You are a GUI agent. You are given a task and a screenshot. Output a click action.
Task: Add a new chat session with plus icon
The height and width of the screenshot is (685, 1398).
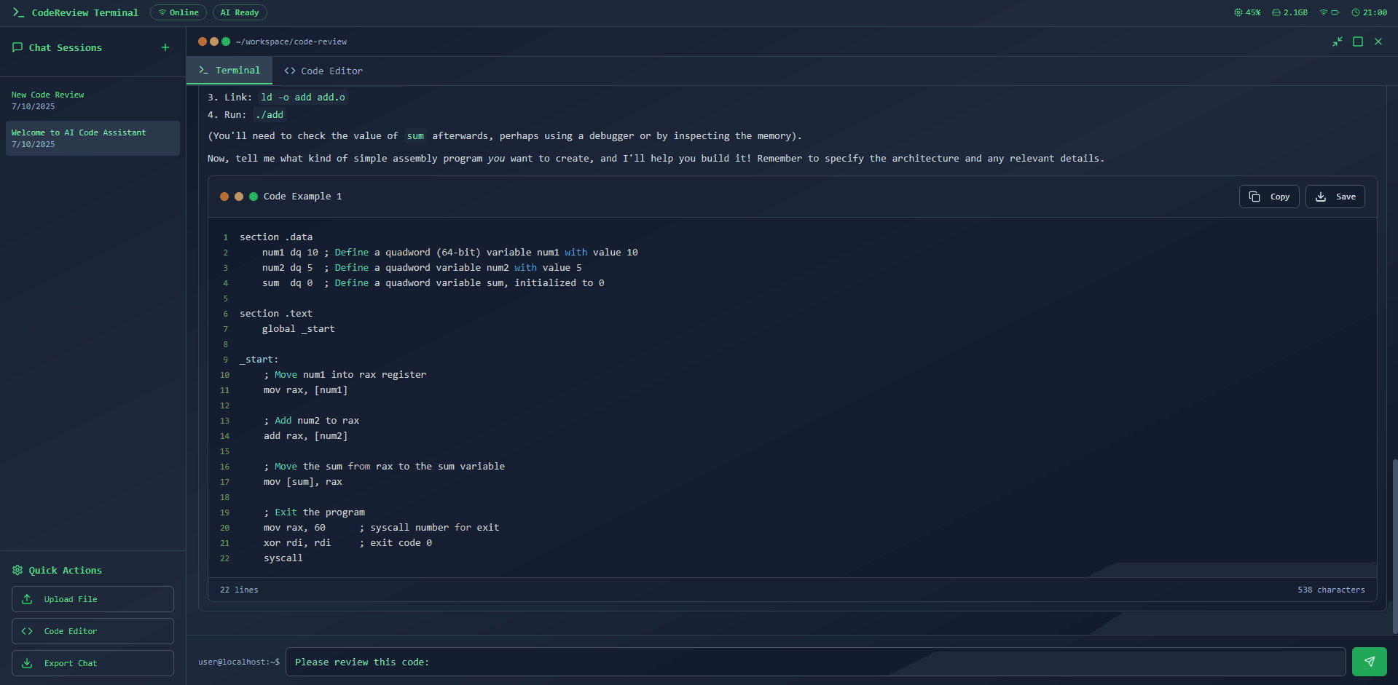[x=165, y=47]
